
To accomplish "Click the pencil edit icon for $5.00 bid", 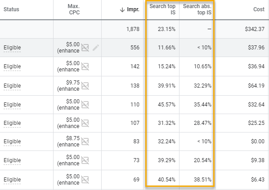I will pyautogui.click(x=96, y=48).
